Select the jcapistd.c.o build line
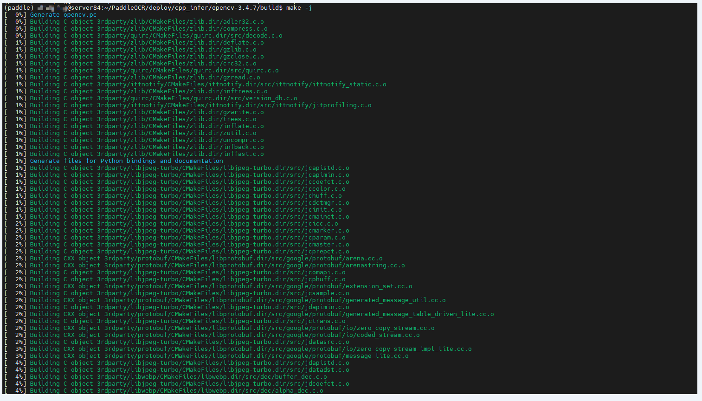The height and width of the screenshot is (401, 702). [177, 168]
